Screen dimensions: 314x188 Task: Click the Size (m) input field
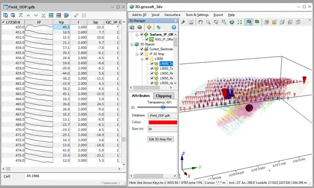tap(162, 129)
